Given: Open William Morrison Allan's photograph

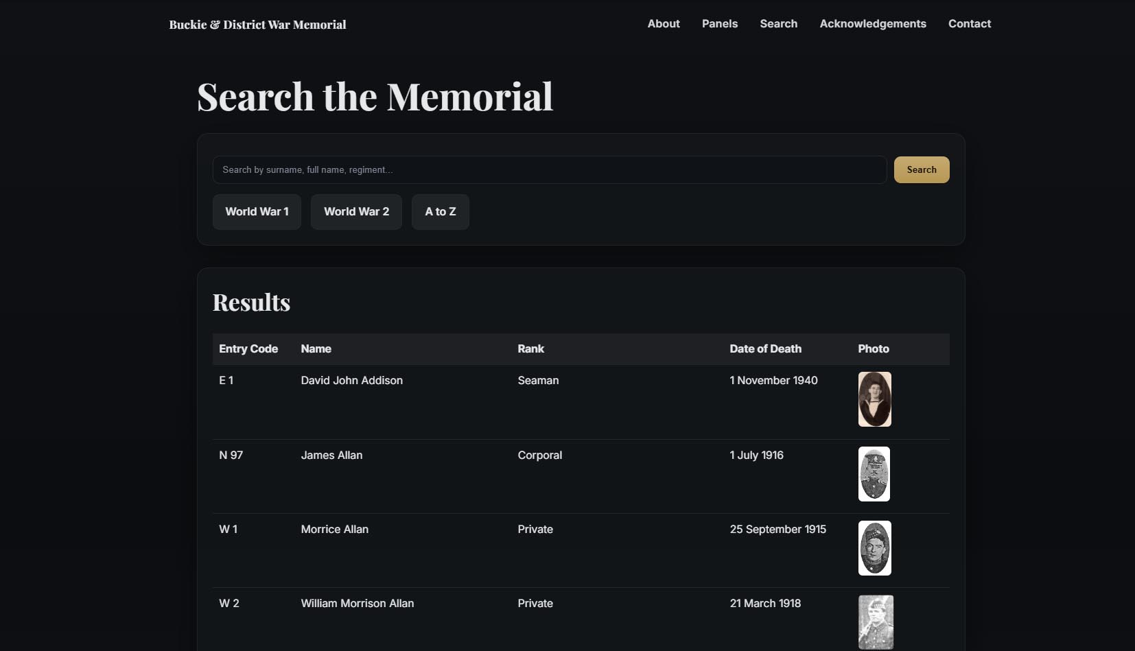Looking at the screenshot, I should [x=874, y=622].
